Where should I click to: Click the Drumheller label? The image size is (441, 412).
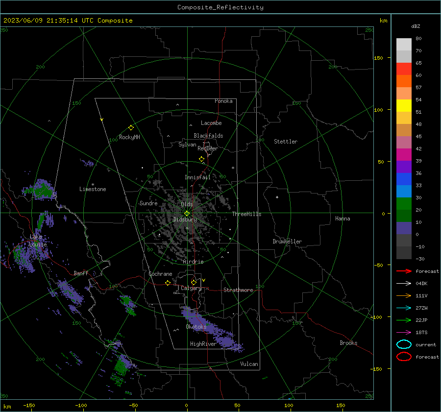click(x=287, y=242)
